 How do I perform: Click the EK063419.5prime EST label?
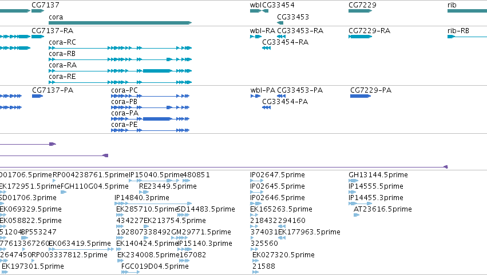point(80,244)
